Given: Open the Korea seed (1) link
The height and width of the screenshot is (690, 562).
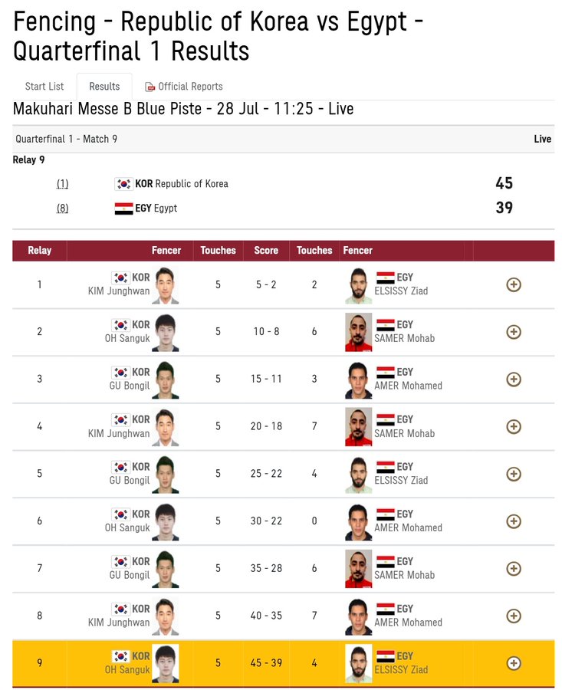Looking at the screenshot, I should [x=62, y=184].
